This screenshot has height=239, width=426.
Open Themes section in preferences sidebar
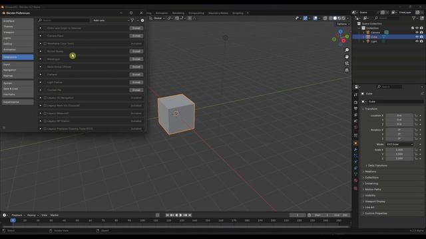pos(18,27)
